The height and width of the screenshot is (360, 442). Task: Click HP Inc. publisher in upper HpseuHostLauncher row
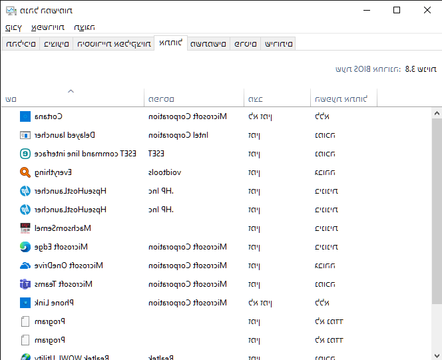coord(161,191)
